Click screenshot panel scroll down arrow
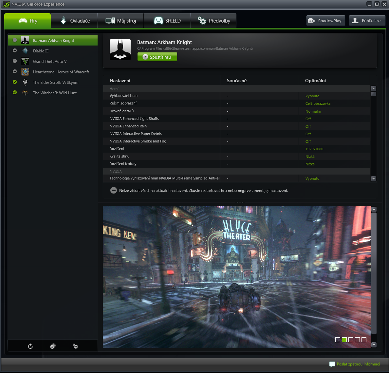The height and width of the screenshot is (373, 389). pyautogui.click(x=374, y=345)
